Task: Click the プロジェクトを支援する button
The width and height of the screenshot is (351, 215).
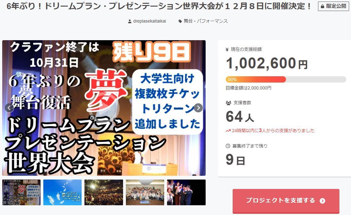Action: [x=286, y=201]
